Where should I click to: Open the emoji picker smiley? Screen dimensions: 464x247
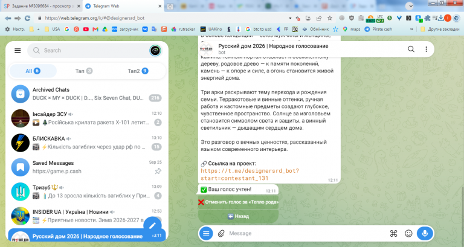pos(408,233)
